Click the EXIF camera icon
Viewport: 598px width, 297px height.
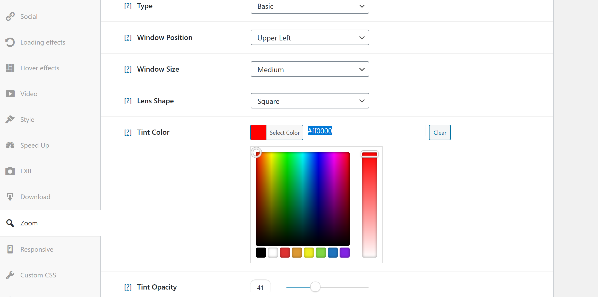click(10, 171)
